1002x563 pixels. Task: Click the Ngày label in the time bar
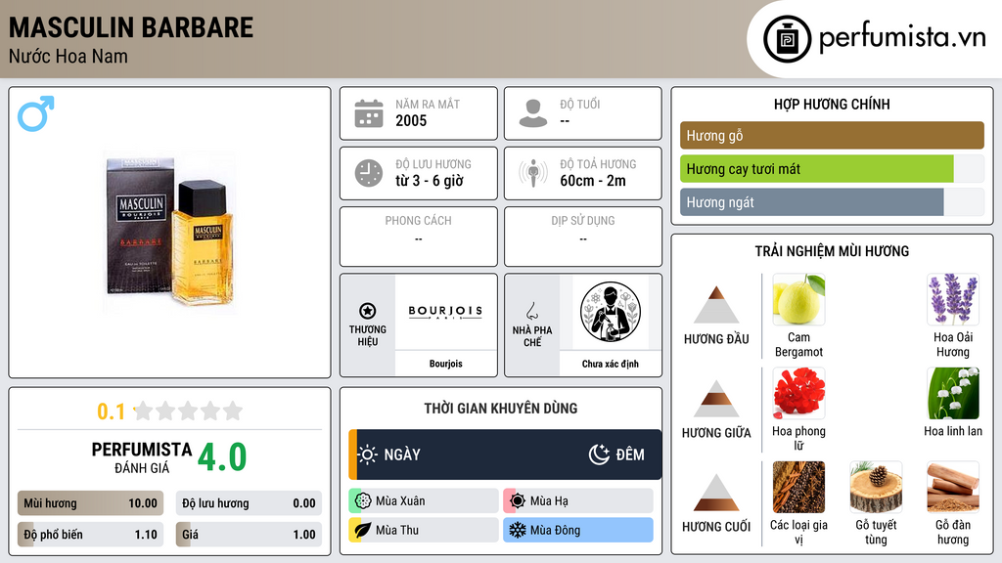(x=402, y=455)
